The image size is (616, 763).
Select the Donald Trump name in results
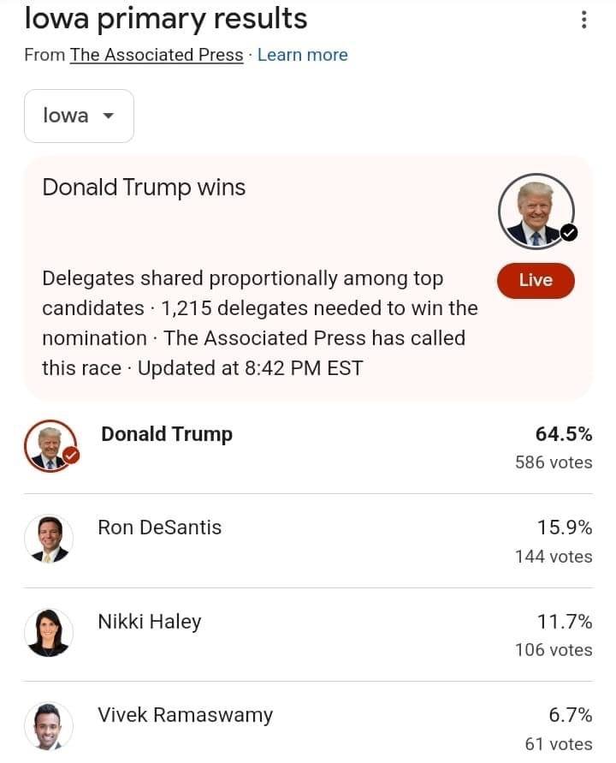pyautogui.click(x=167, y=434)
